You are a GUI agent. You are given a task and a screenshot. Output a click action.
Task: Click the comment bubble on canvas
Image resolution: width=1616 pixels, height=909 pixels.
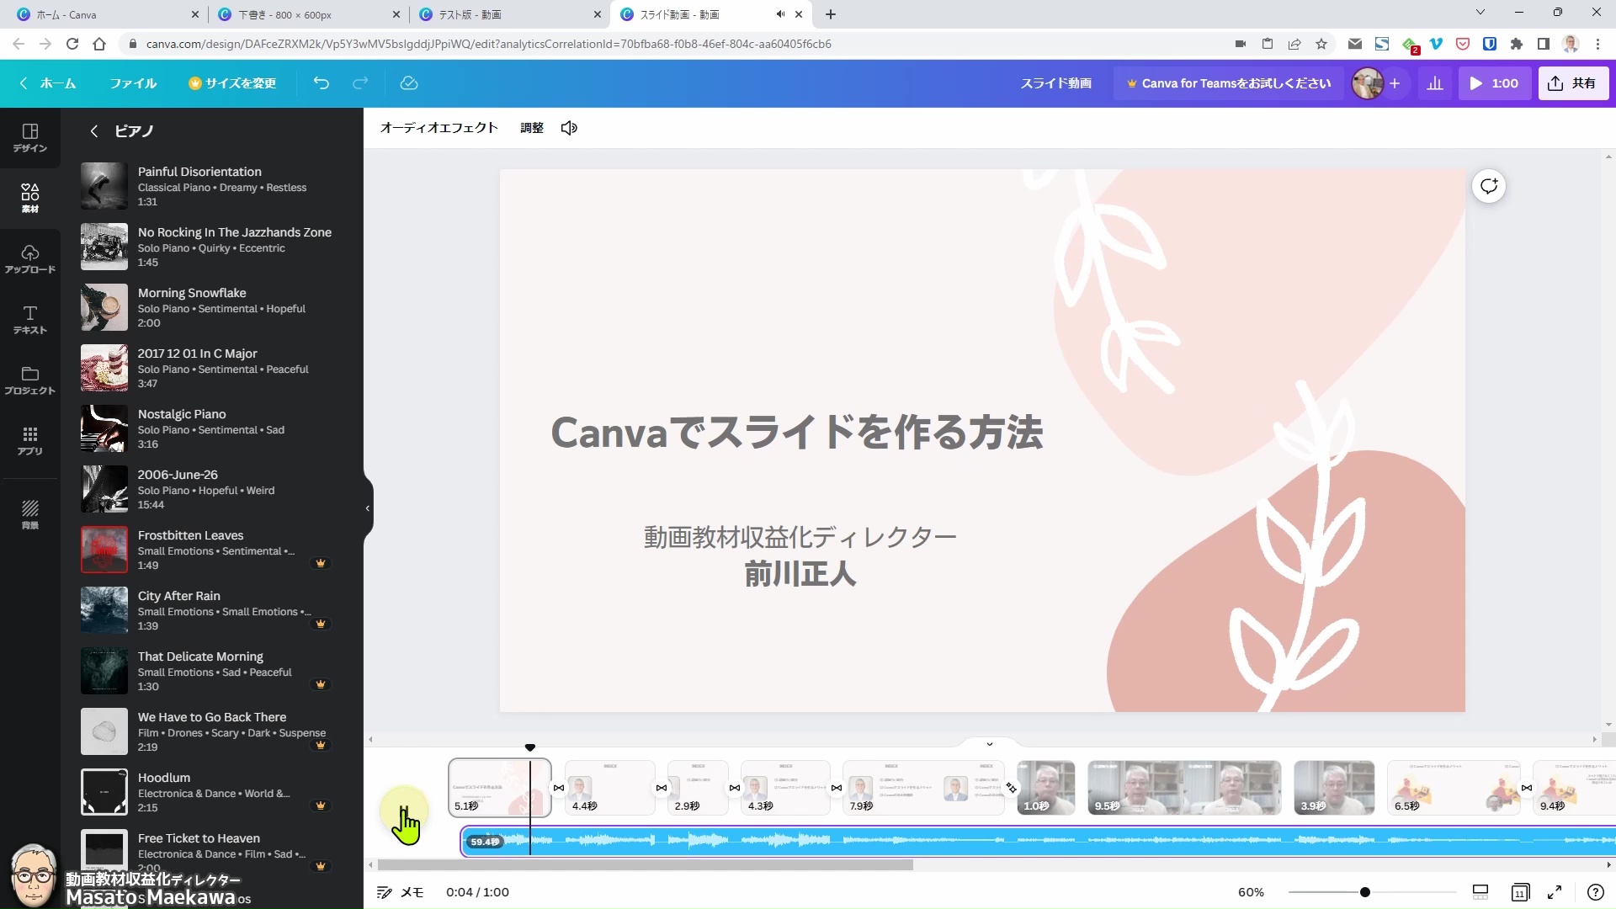(1489, 186)
